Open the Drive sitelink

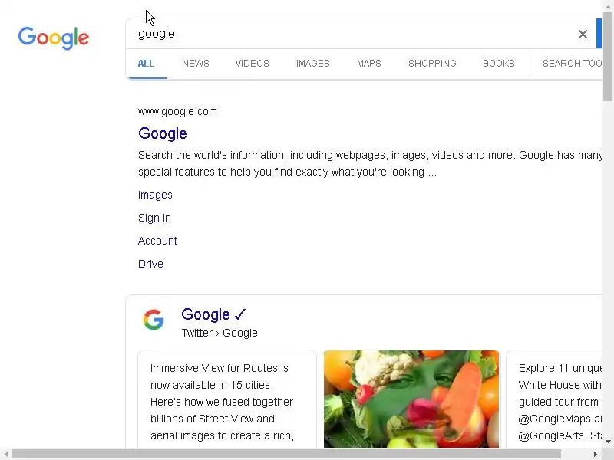coord(150,264)
